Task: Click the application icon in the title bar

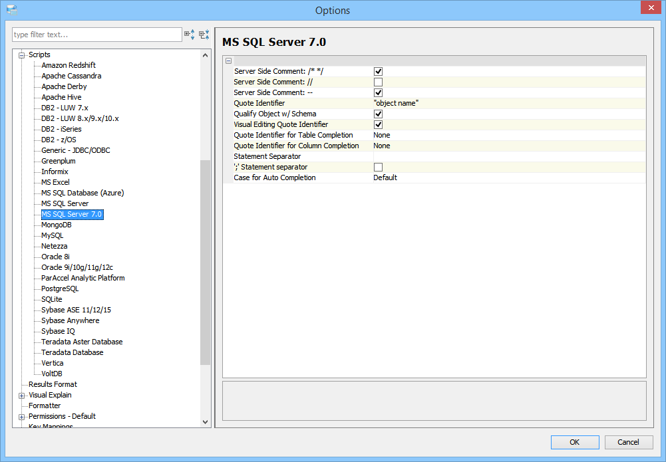Action: click(11, 10)
